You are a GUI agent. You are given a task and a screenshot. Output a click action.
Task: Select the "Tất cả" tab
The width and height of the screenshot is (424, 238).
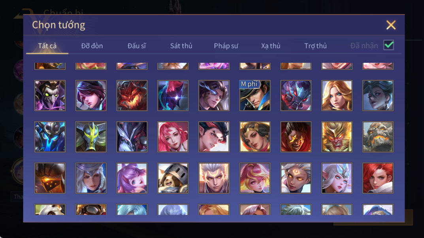click(47, 46)
